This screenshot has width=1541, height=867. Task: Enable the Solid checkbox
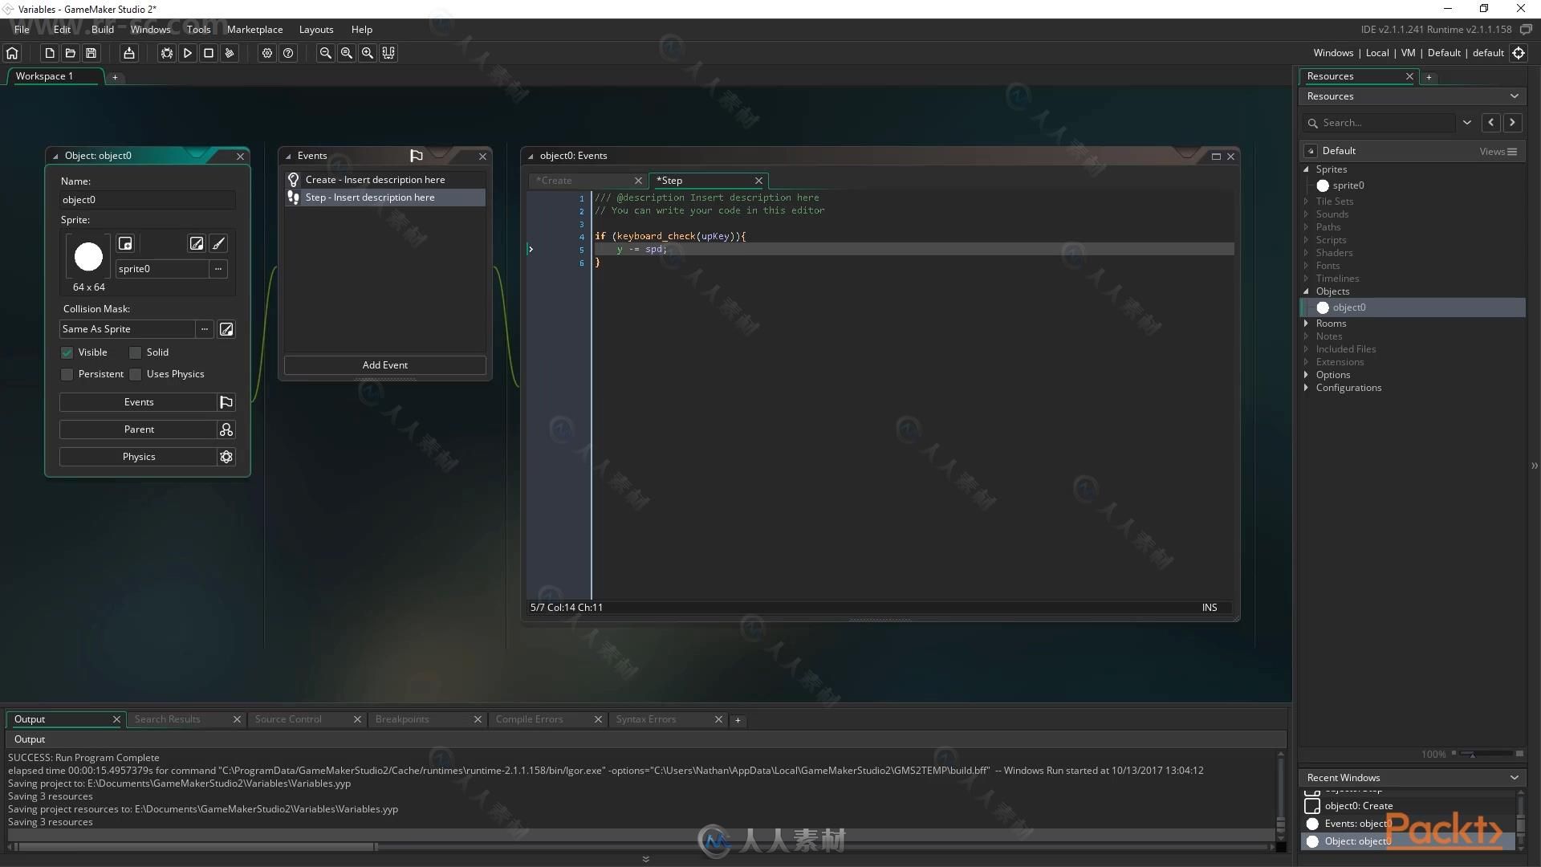[x=136, y=352]
